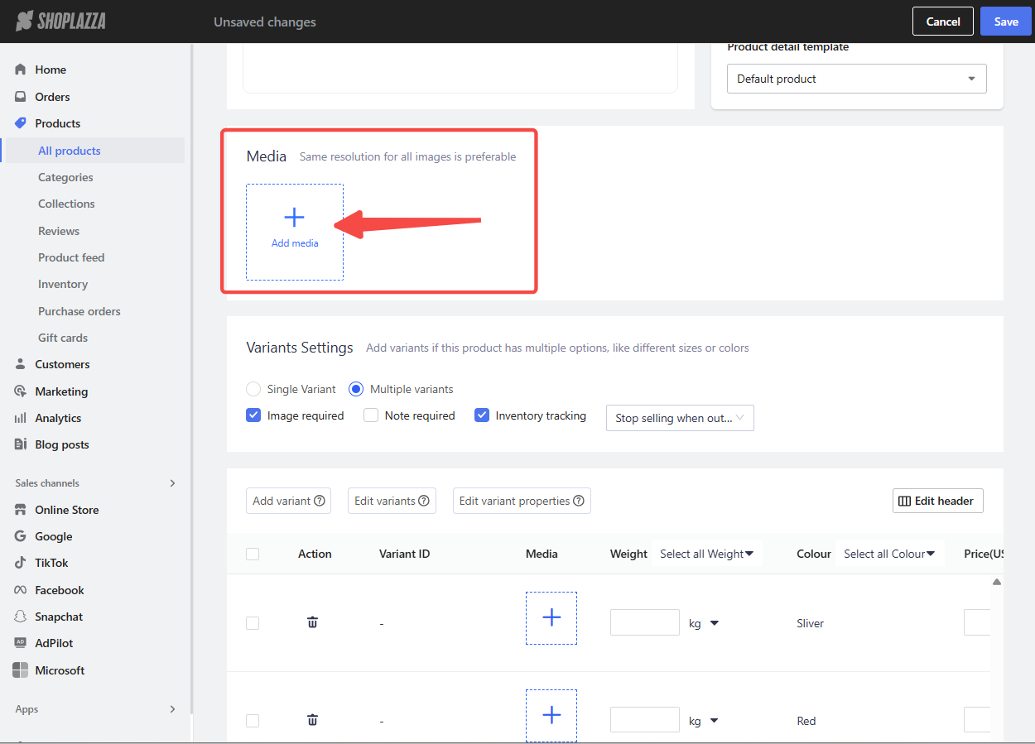1035x744 pixels.
Task: Click the variant table scrollbar up arrow
Action: point(997,582)
